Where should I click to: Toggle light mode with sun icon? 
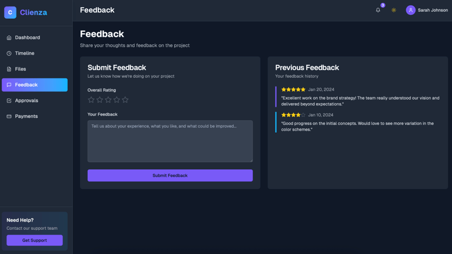click(x=394, y=10)
